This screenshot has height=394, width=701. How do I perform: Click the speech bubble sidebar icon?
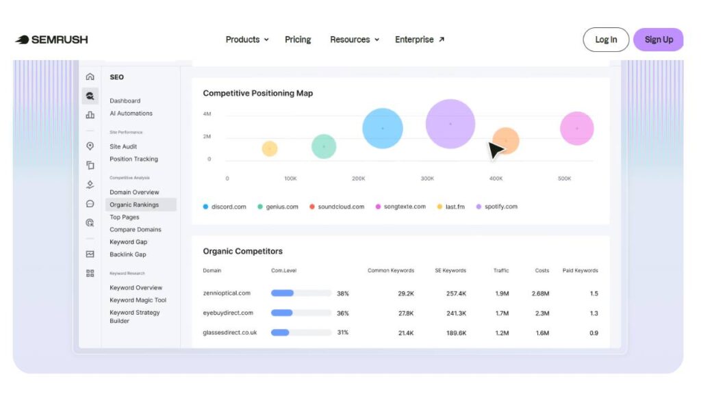[x=90, y=204]
